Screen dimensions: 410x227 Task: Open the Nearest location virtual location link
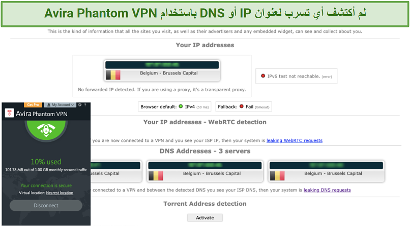tap(60, 193)
